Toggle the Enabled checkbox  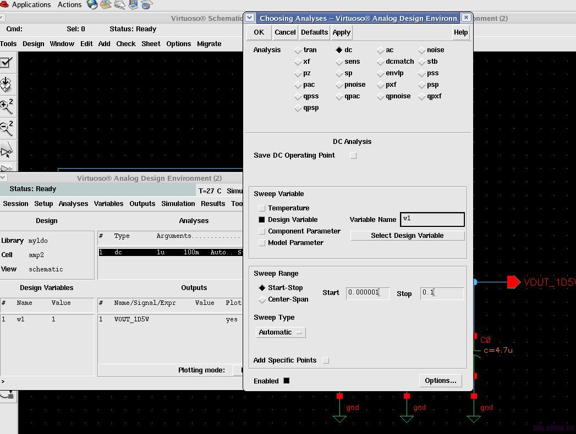tap(287, 381)
